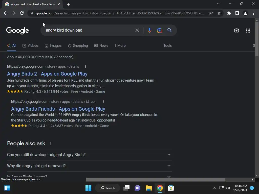
Task: Open taskbar Search box
Action: 108,188
